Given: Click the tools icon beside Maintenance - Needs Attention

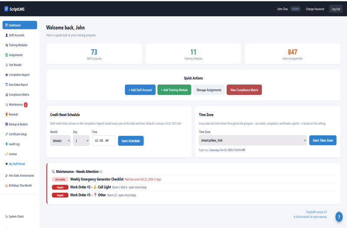Looking at the screenshot, I should click(x=53, y=172).
